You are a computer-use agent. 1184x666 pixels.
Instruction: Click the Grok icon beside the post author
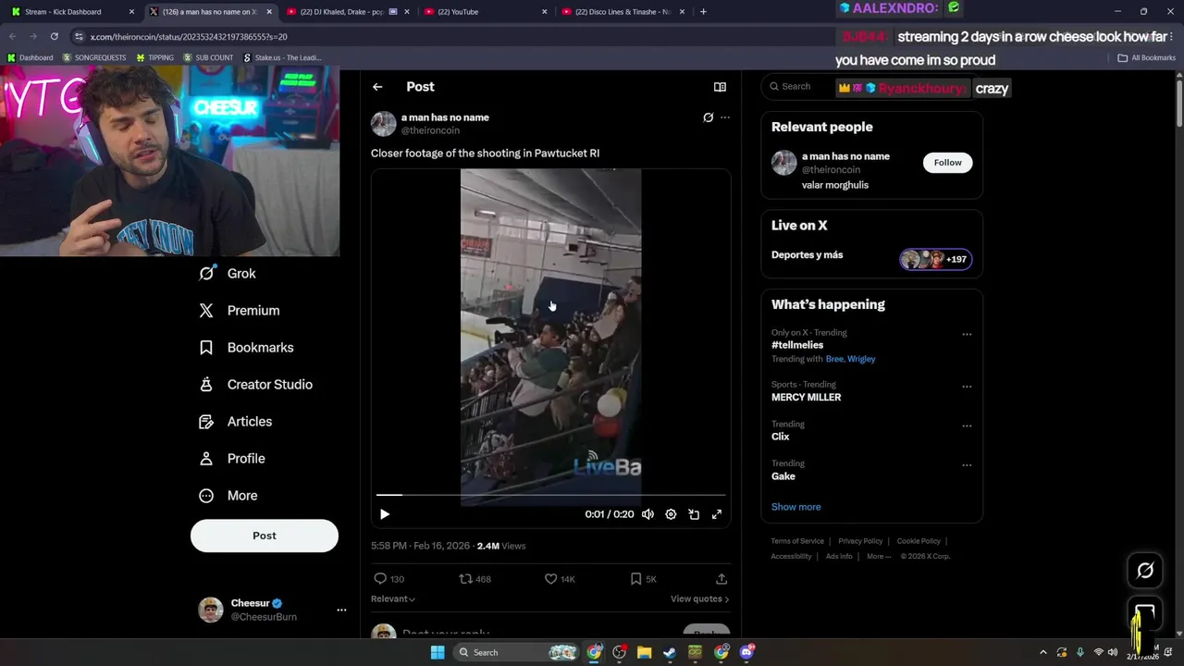(708, 117)
